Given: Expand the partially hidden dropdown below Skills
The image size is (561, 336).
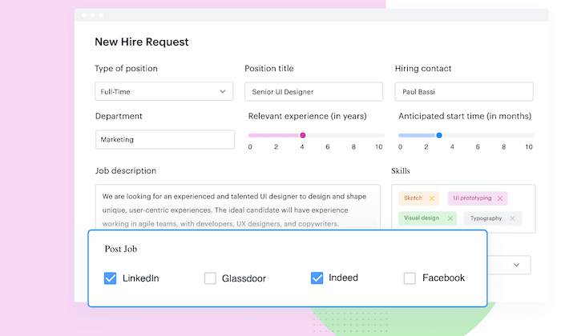Looking at the screenshot, I should click(516, 265).
